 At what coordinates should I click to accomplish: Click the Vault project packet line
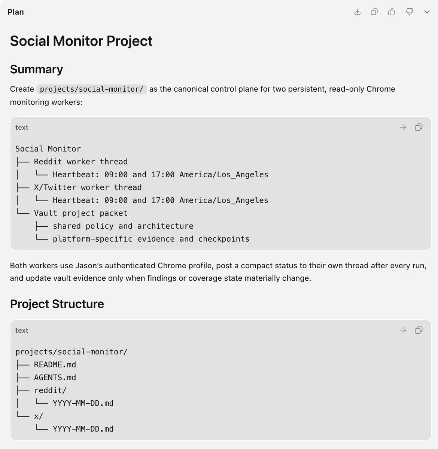pyautogui.click(x=81, y=213)
